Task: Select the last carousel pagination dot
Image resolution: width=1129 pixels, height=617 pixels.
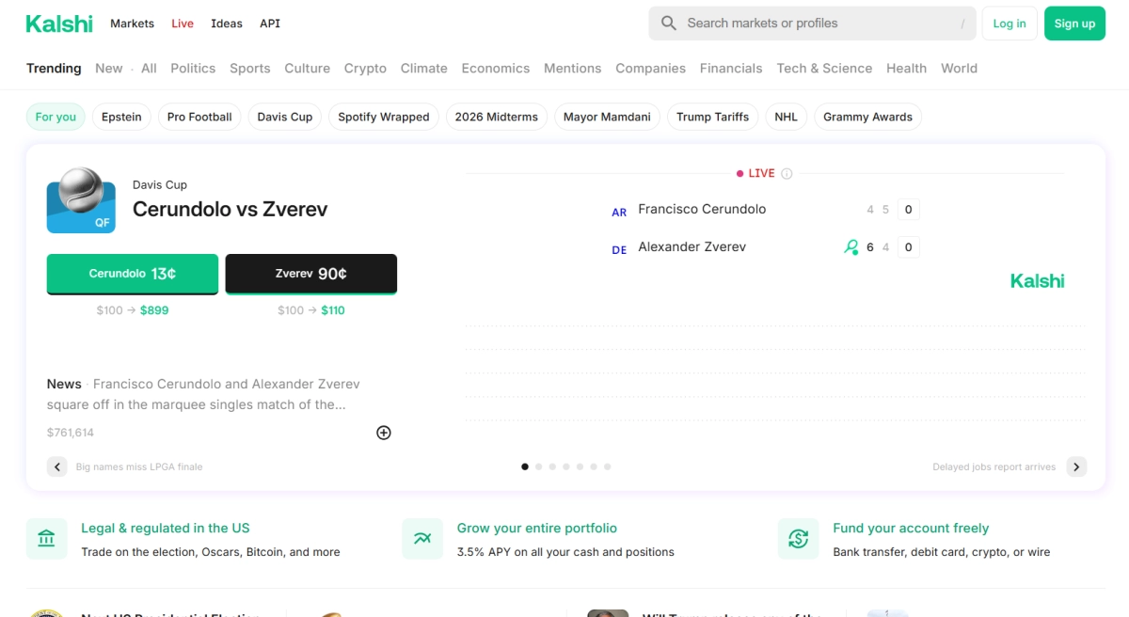Action: (x=608, y=467)
